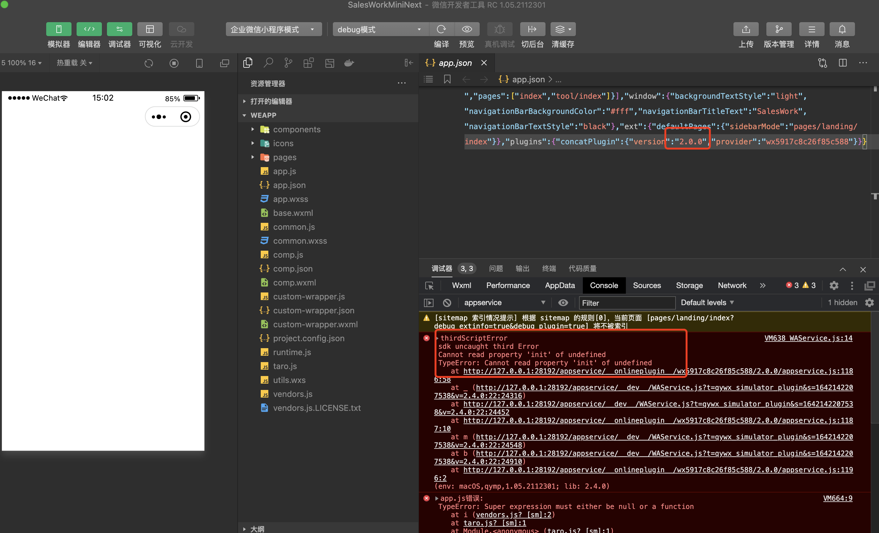The image size is (879, 533).
Task: Open the Default levels dropdown
Action: [x=707, y=303]
